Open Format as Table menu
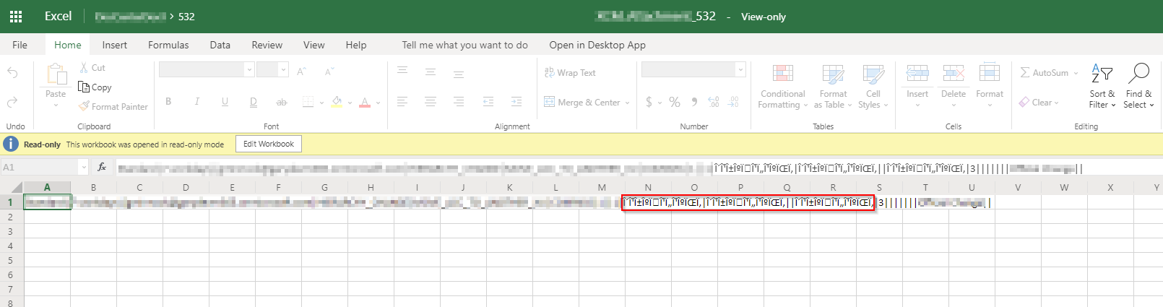This screenshot has width=1163, height=307. coord(833,87)
